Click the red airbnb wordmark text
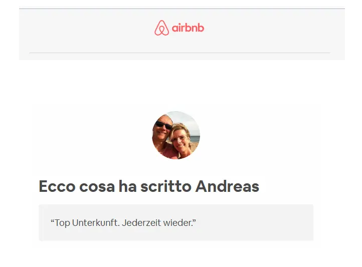 (188, 28)
